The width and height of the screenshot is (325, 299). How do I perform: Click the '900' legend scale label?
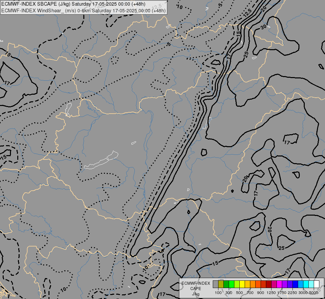pyautogui.click(x=261, y=293)
